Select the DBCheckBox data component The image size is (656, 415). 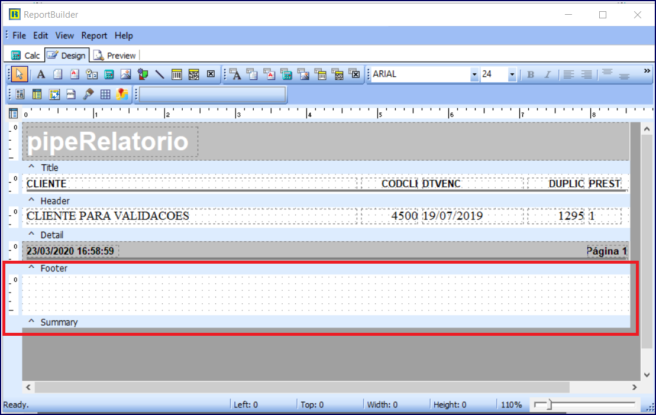[x=355, y=74]
